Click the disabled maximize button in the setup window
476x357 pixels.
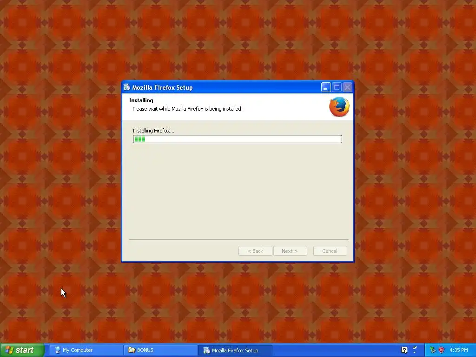[x=337, y=87]
